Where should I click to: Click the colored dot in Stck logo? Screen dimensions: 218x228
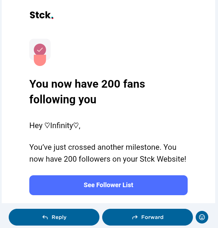(x=52, y=18)
